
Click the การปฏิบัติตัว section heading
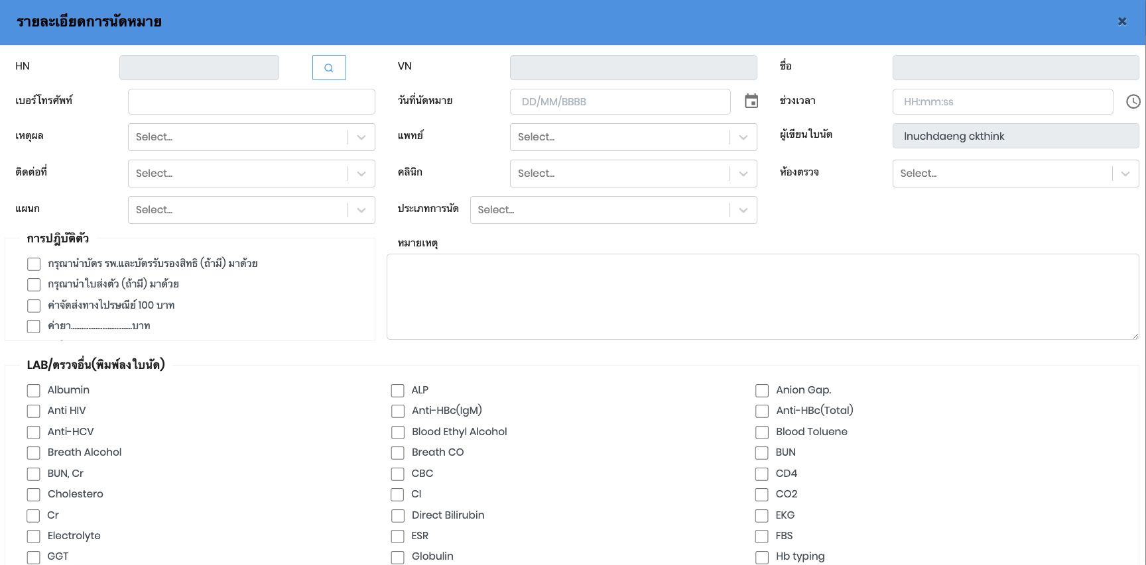58,238
